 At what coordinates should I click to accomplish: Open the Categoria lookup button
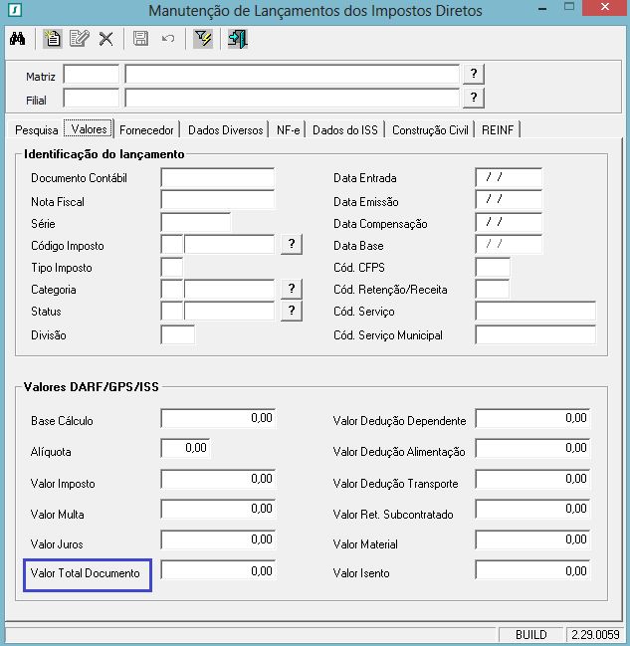(x=291, y=289)
